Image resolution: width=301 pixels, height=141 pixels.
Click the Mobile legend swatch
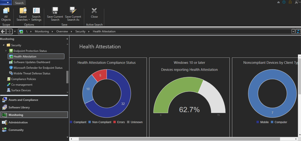point(257,122)
